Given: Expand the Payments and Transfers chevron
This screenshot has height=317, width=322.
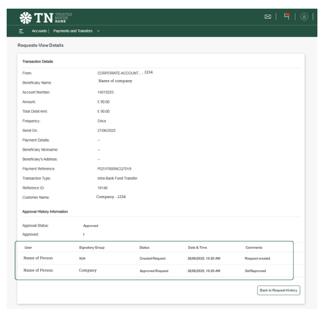Looking at the screenshot, I should [98, 31].
